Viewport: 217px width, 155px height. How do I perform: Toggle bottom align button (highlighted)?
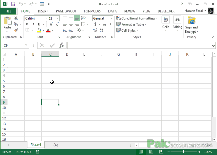[x=77, y=18]
